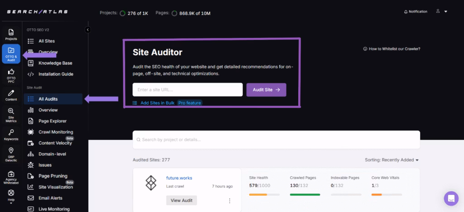This screenshot has height=212, width=464.
Task: Open the Content pencil icon
Action: (11, 95)
